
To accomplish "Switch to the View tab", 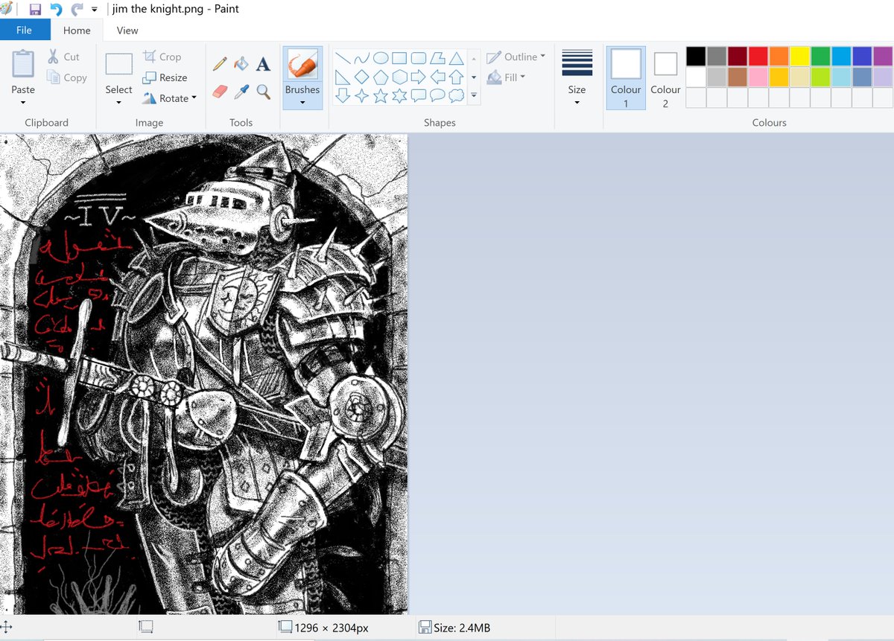I will click(x=127, y=30).
